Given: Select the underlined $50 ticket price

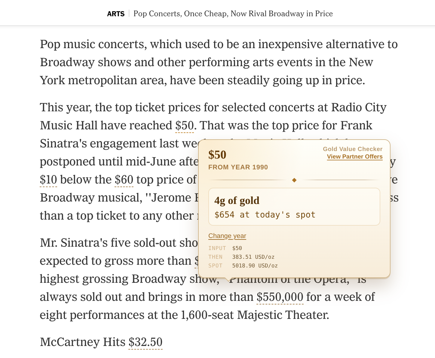Looking at the screenshot, I should click(x=184, y=125).
